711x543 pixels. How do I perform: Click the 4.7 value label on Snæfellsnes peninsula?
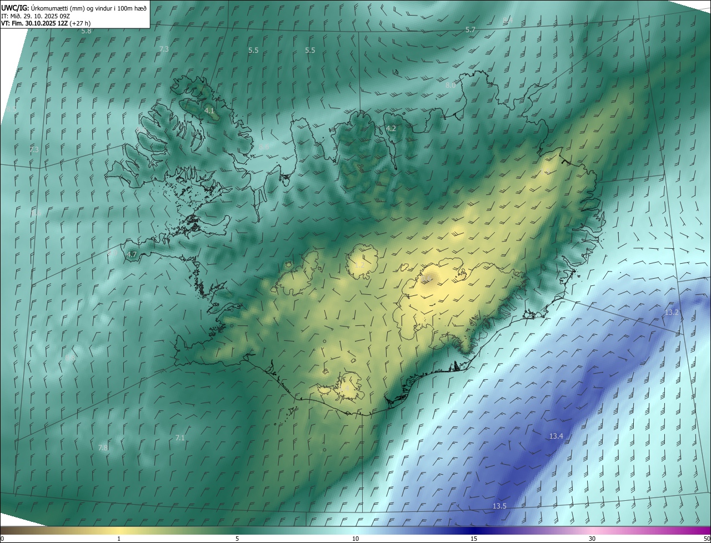click(x=132, y=254)
